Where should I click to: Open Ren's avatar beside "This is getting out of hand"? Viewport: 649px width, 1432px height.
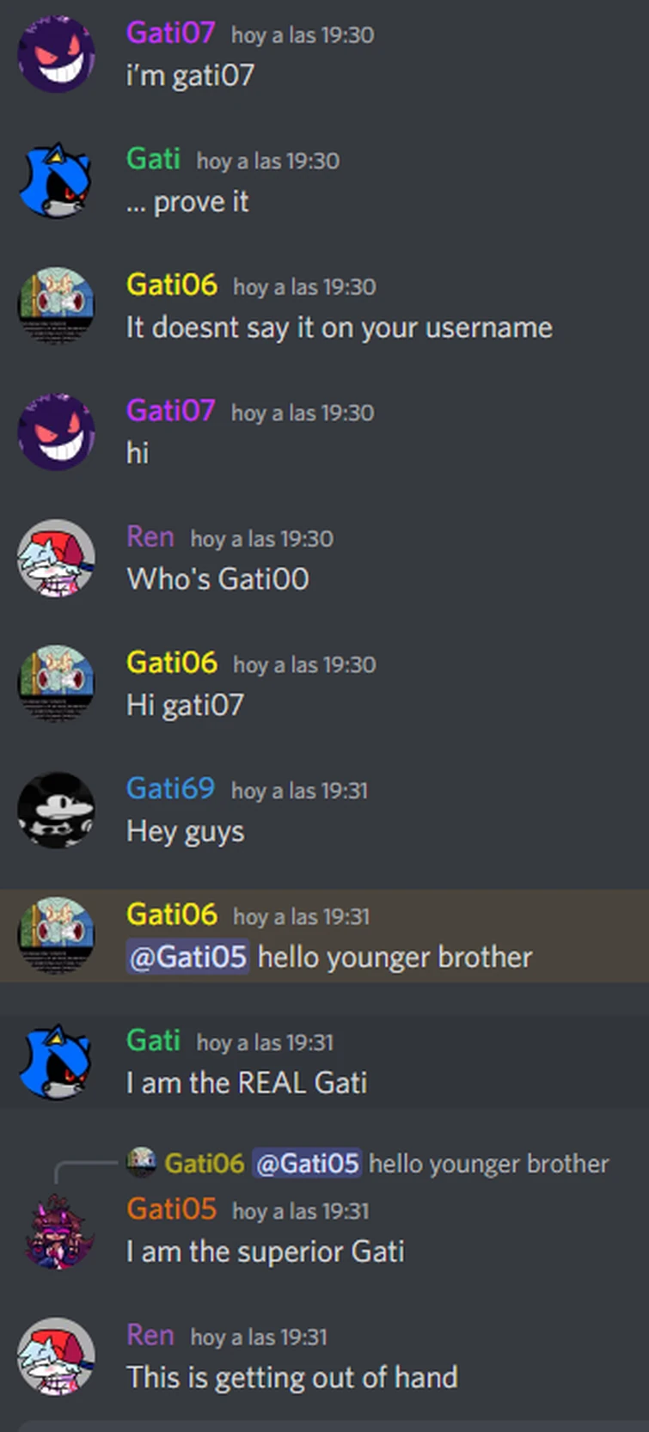(x=56, y=1356)
